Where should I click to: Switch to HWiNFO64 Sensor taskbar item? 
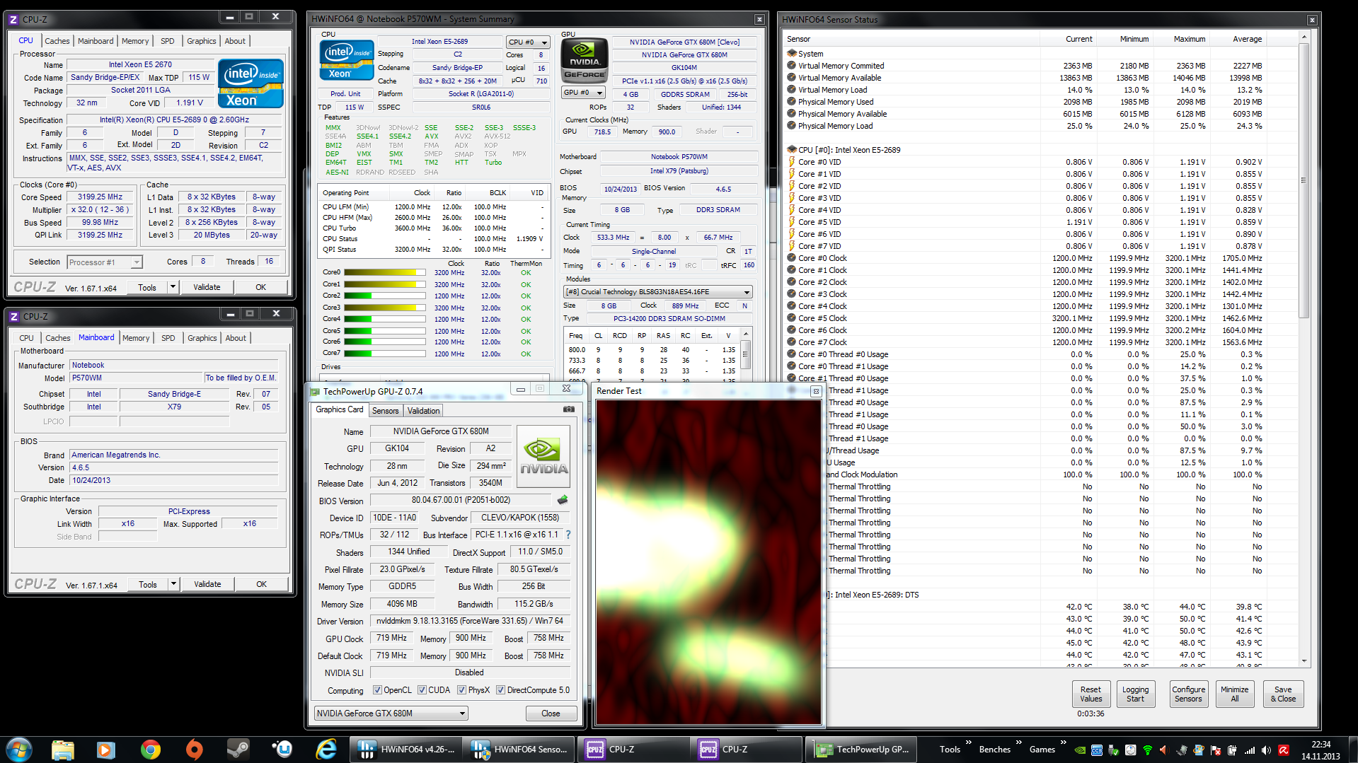[x=519, y=750]
